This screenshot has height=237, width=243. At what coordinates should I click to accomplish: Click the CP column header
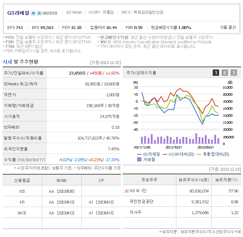click(101, 180)
